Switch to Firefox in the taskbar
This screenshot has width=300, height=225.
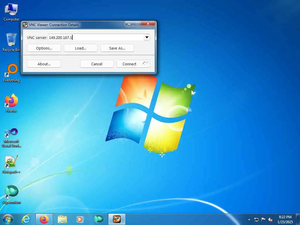44,219
